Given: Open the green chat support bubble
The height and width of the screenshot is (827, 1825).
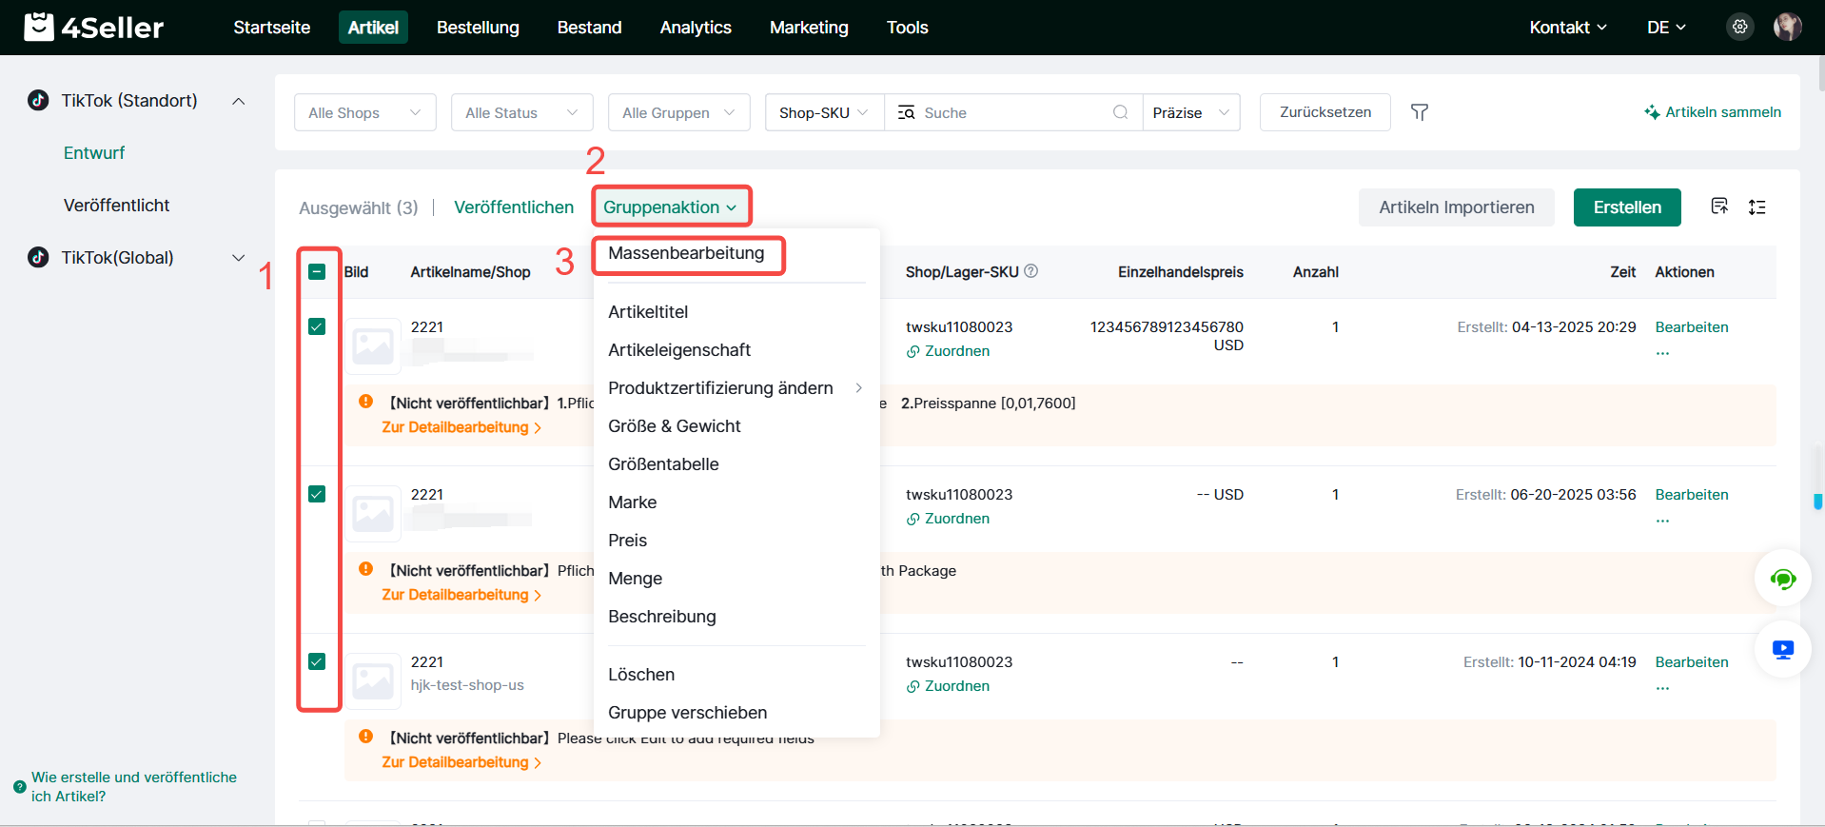Looking at the screenshot, I should [x=1782, y=579].
